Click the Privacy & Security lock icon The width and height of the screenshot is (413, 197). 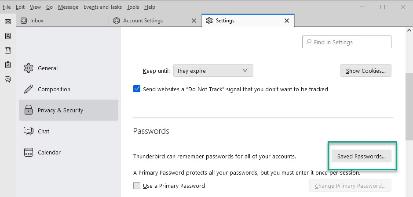pyautogui.click(x=29, y=110)
